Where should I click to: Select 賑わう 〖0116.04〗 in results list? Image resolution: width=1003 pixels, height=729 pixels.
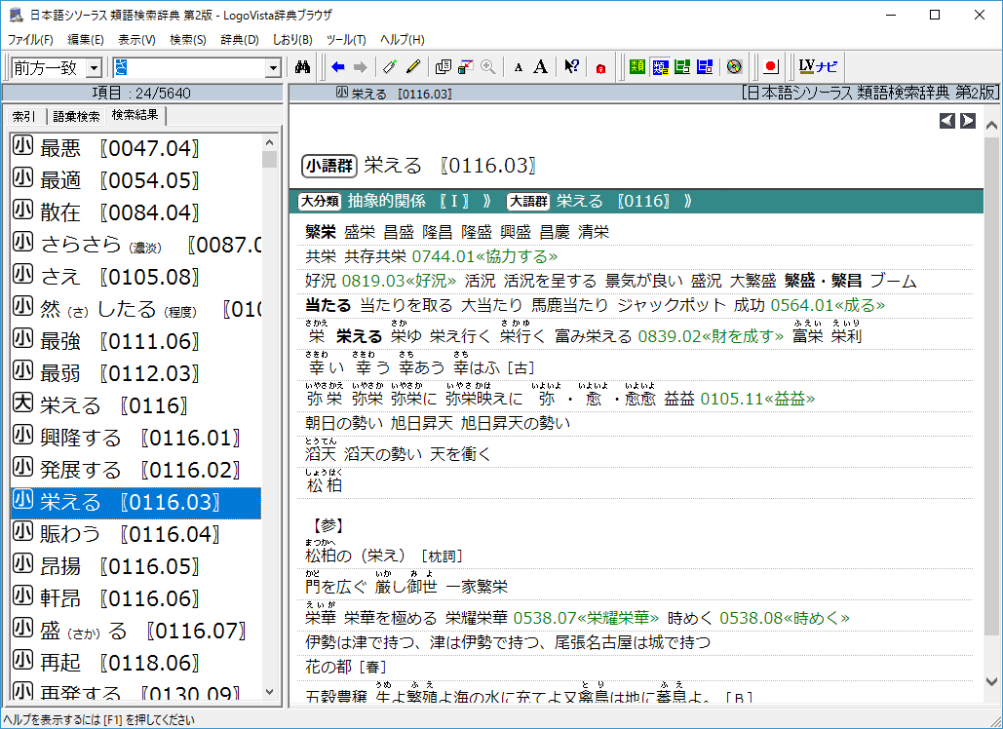[x=135, y=534]
